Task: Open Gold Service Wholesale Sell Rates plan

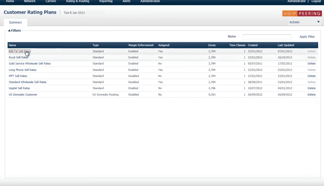Action: tap(30, 64)
